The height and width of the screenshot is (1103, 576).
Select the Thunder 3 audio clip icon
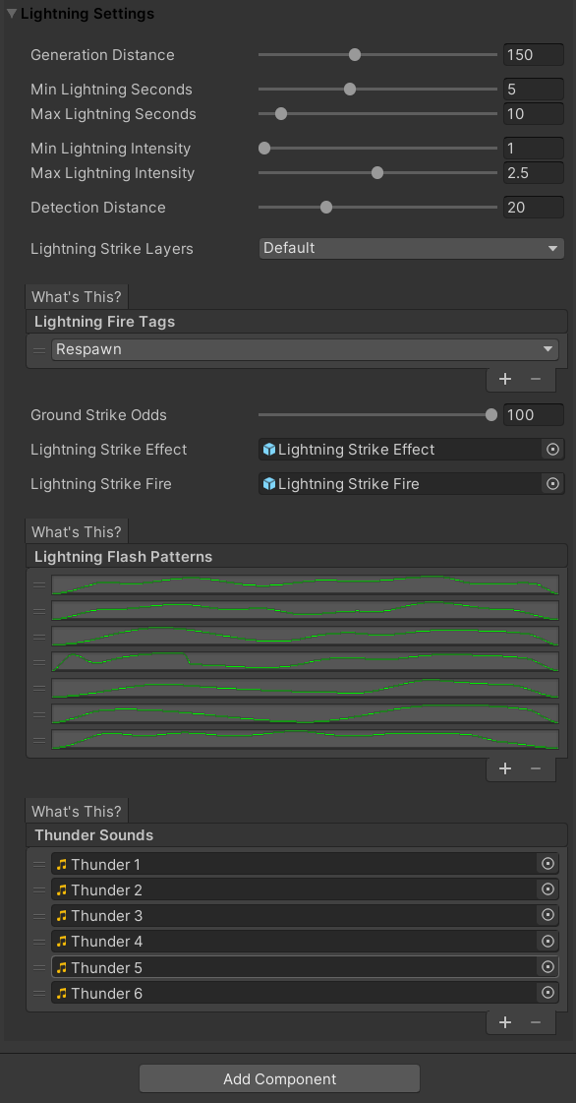tap(60, 915)
